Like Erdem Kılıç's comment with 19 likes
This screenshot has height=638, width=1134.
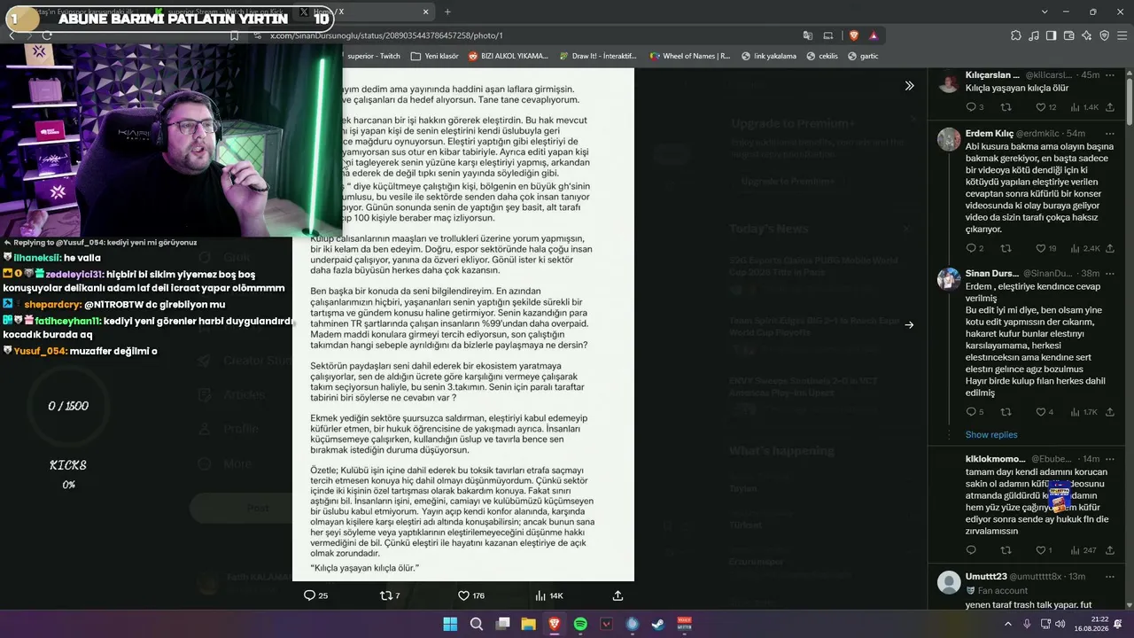click(1045, 248)
